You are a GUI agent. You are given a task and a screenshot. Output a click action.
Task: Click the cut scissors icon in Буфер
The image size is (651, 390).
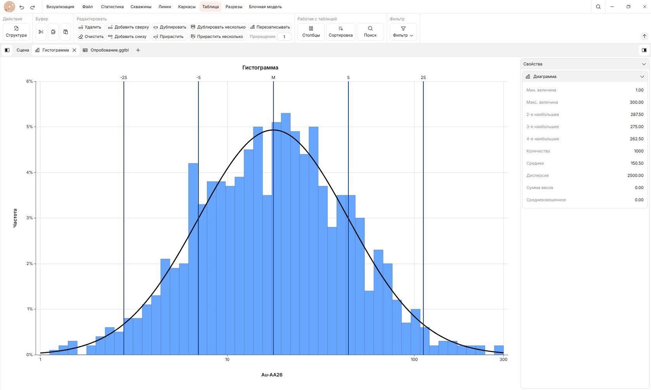click(x=41, y=32)
